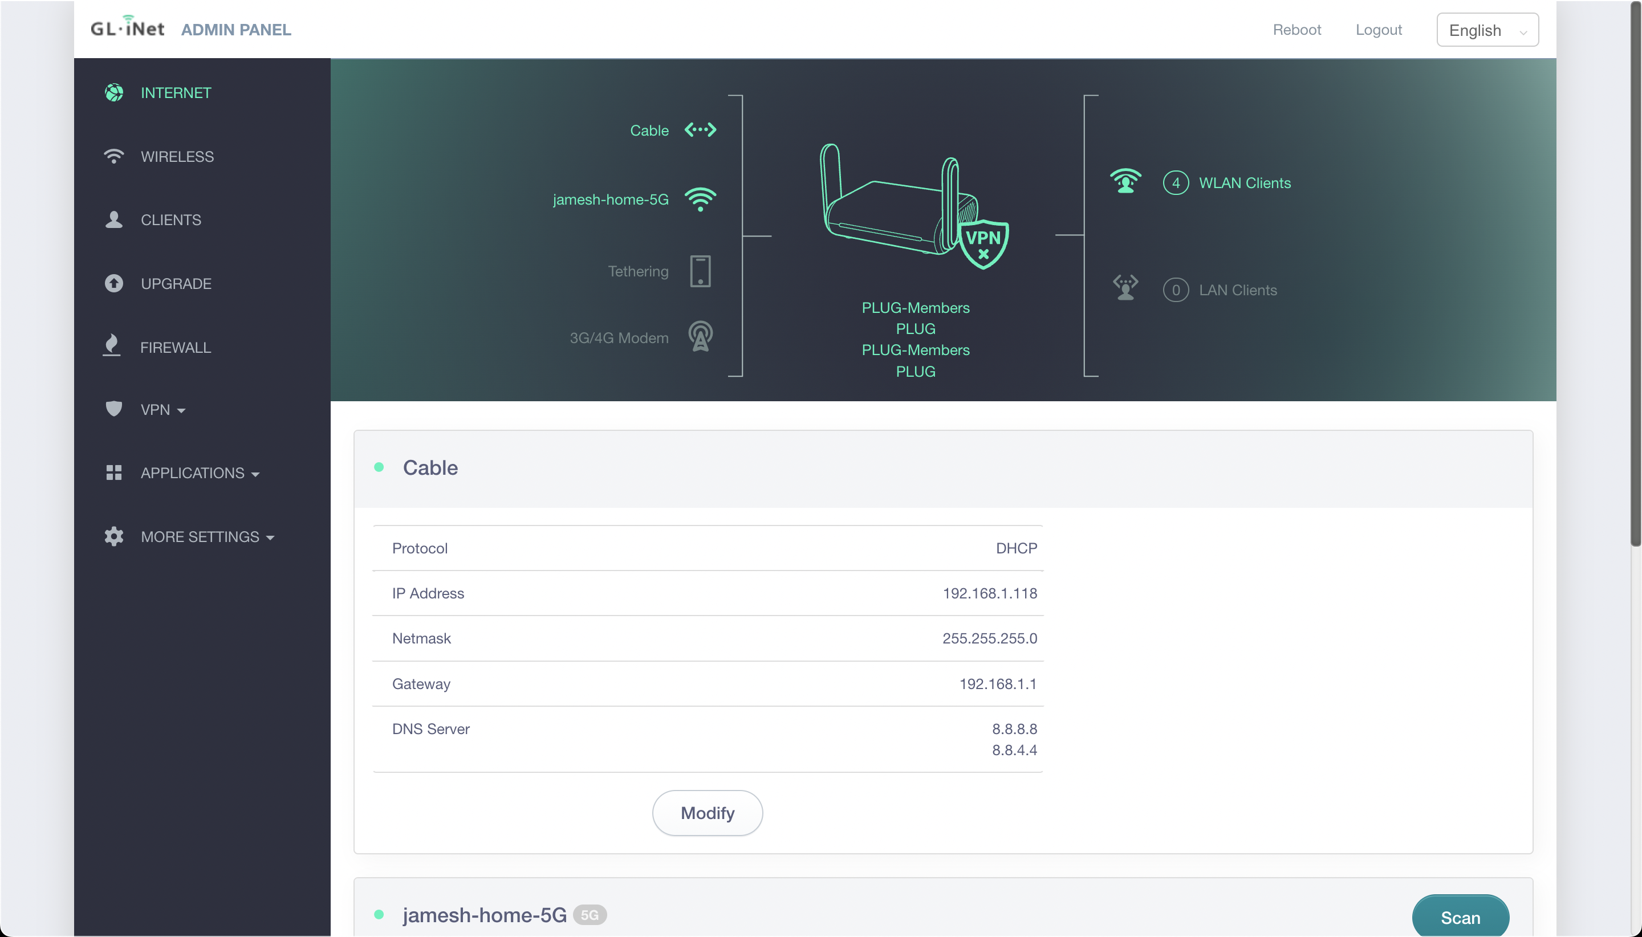Click the 3G/4G Modem antenna icon
Screen dimensions: 1642x937
pos(700,337)
